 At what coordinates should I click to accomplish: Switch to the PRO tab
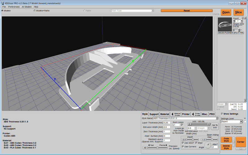[212, 114]
